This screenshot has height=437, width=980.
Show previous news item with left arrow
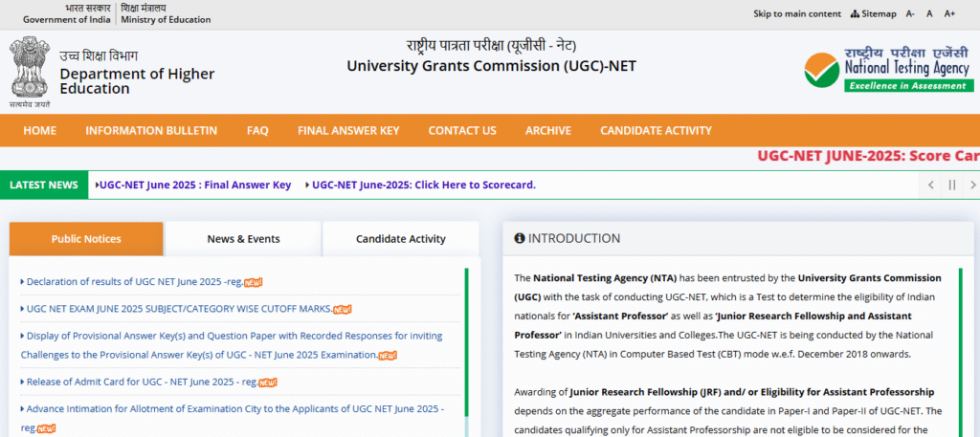coord(930,185)
